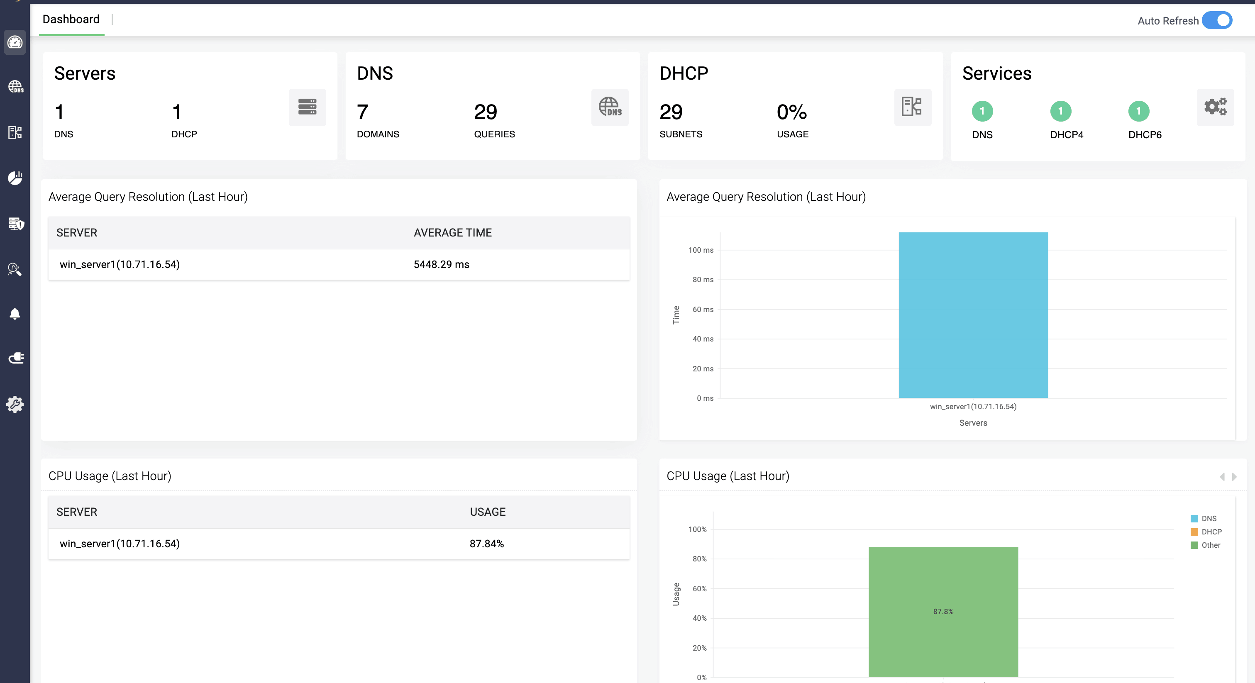Select the Dashboard tab
The height and width of the screenshot is (683, 1255).
pos(71,20)
